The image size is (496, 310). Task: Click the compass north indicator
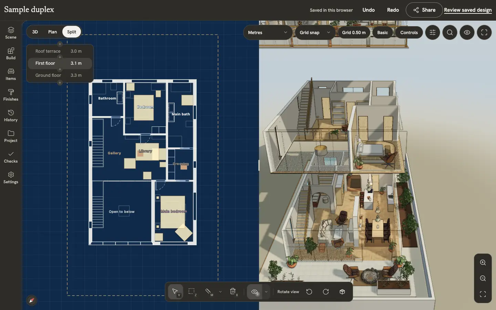32,300
